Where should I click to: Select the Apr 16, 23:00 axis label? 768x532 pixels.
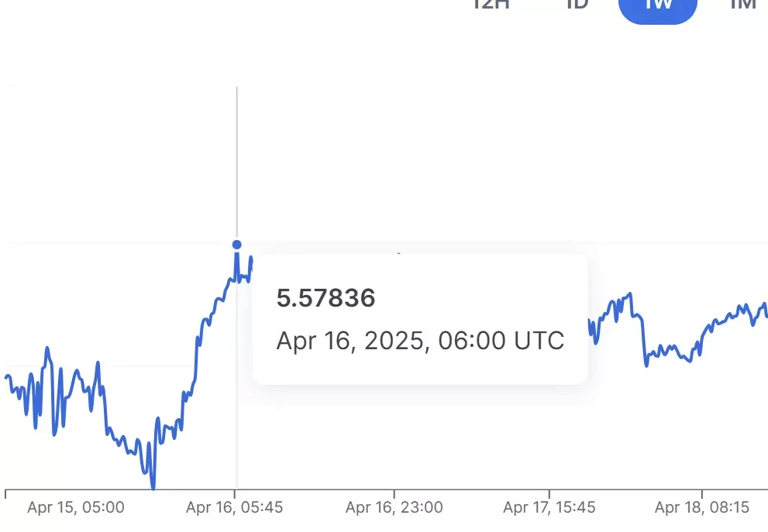[x=394, y=507]
